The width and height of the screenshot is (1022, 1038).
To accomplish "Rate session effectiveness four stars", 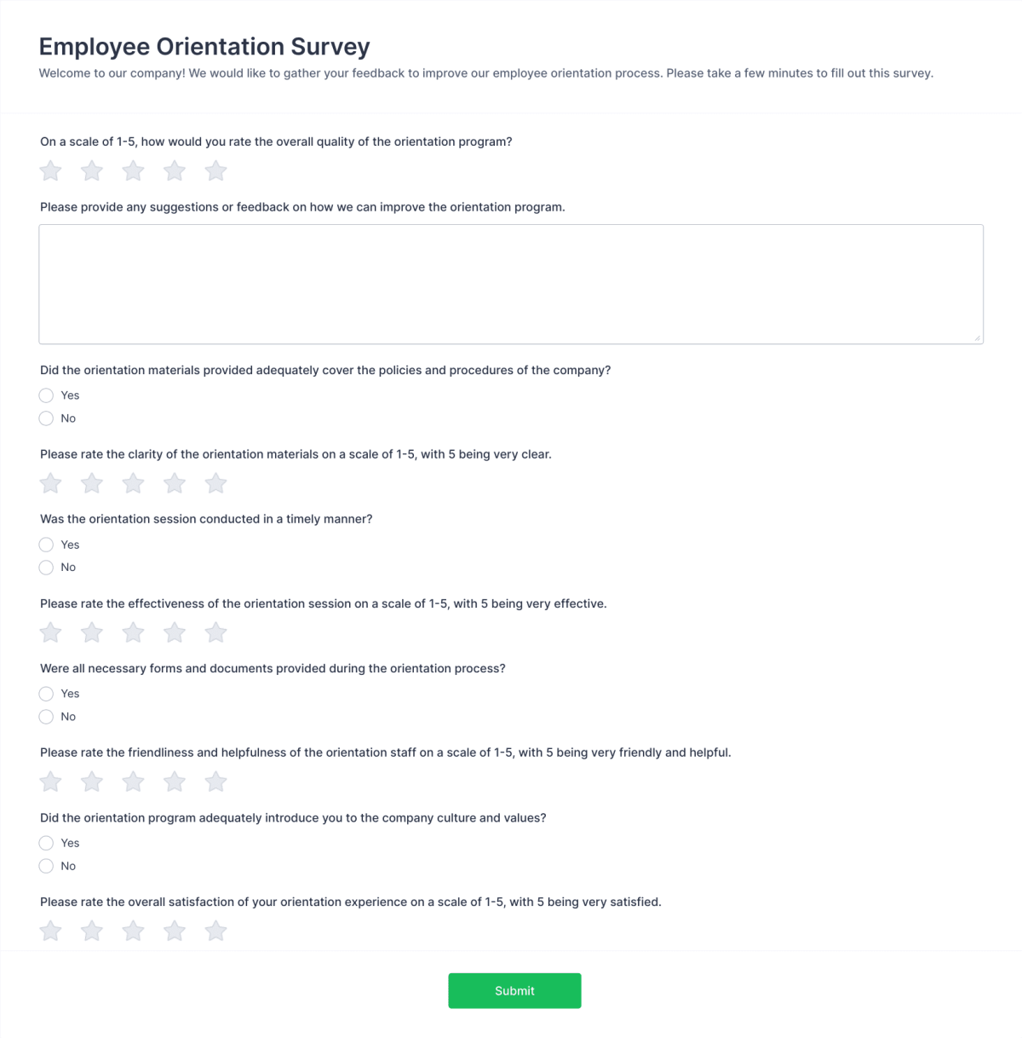I will pyautogui.click(x=175, y=632).
